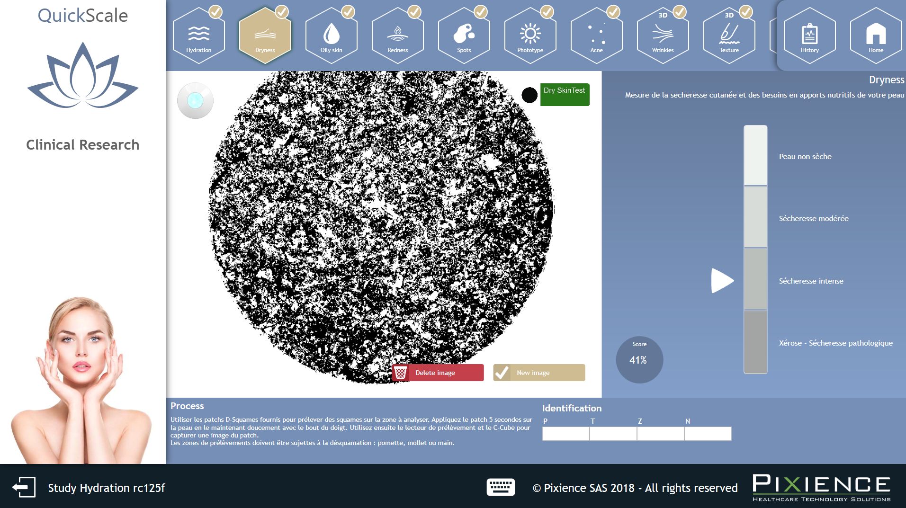This screenshot has width=906, height=508.
Task: Select the Redness analysis module
Action: point(398,36)
